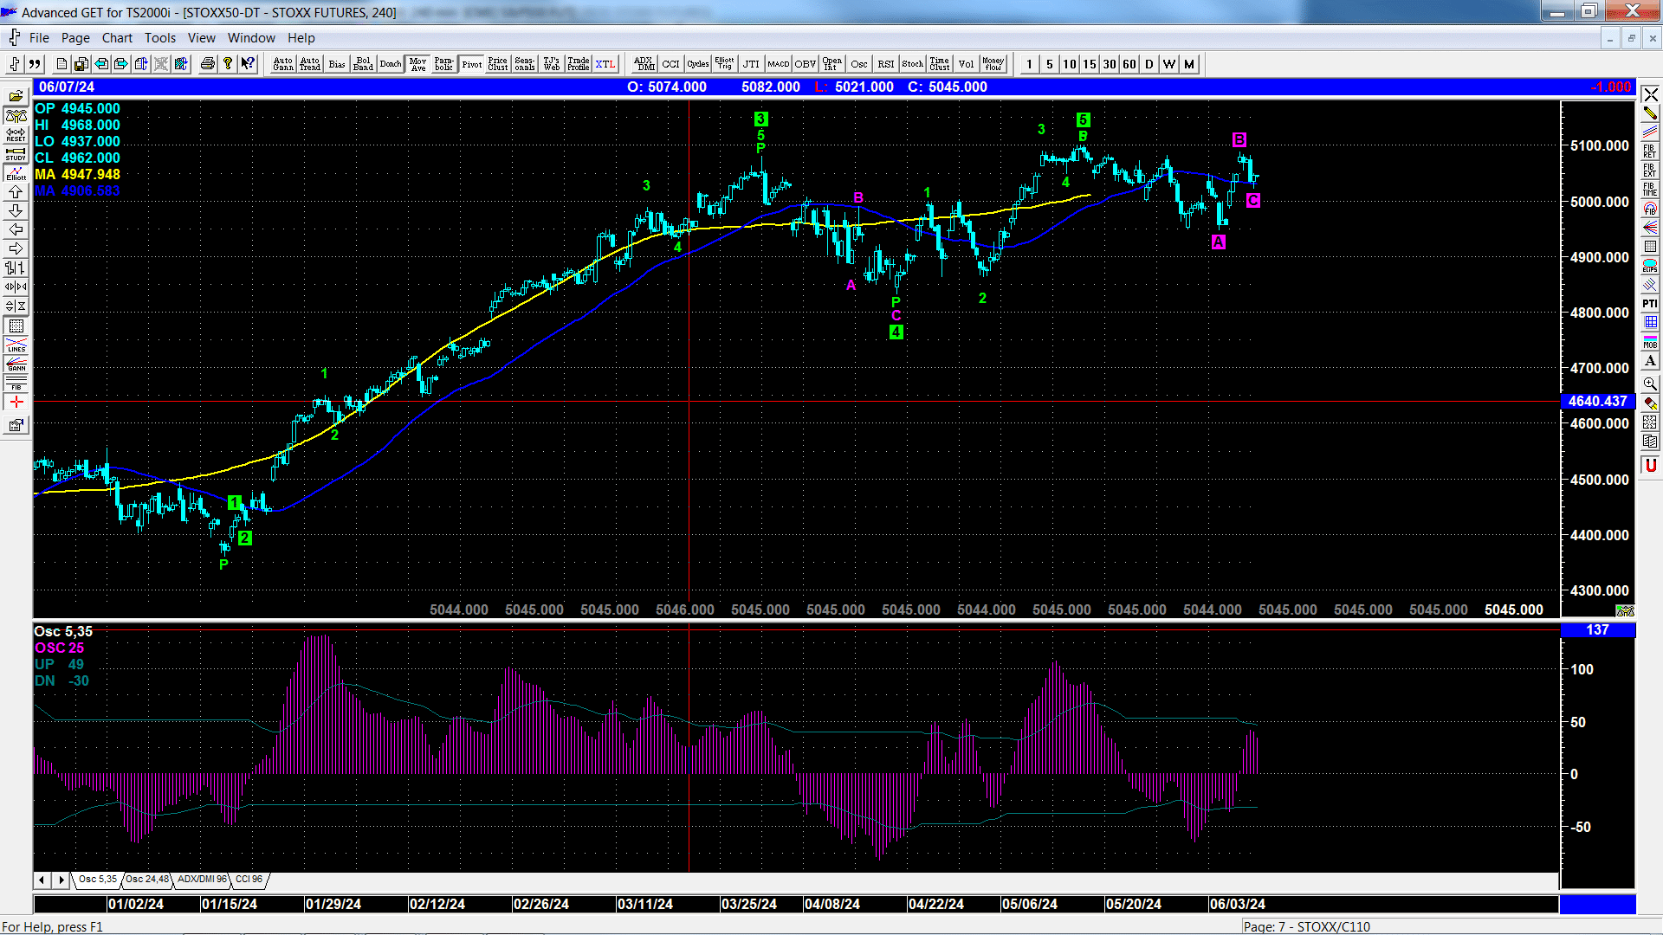This screenshot has width=1663, height=935.
Task: Click the new page icon in the toolbar
Action: (61, 64)
